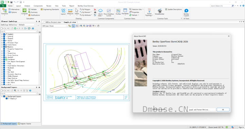Click Update Descriptions
This screenshot has height=129, width=245.
click(x=173, y=10)
